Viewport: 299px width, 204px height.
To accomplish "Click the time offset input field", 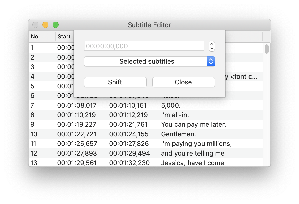I will click(144, 46).
